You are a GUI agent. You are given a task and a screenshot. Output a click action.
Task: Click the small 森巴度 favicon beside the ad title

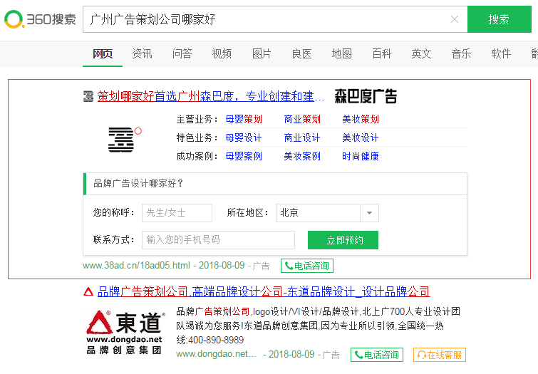tap(88, 96)
